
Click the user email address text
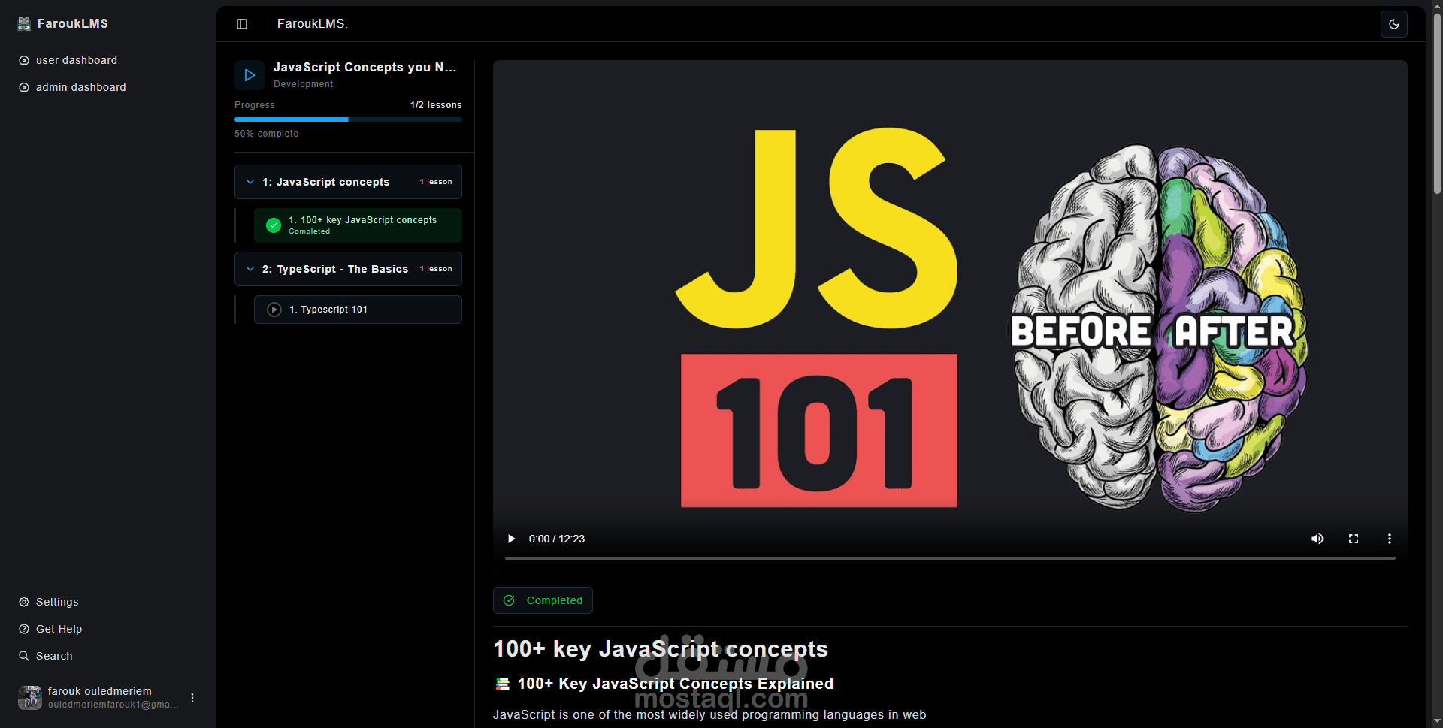pyautogui.click(x=113, y=705)
